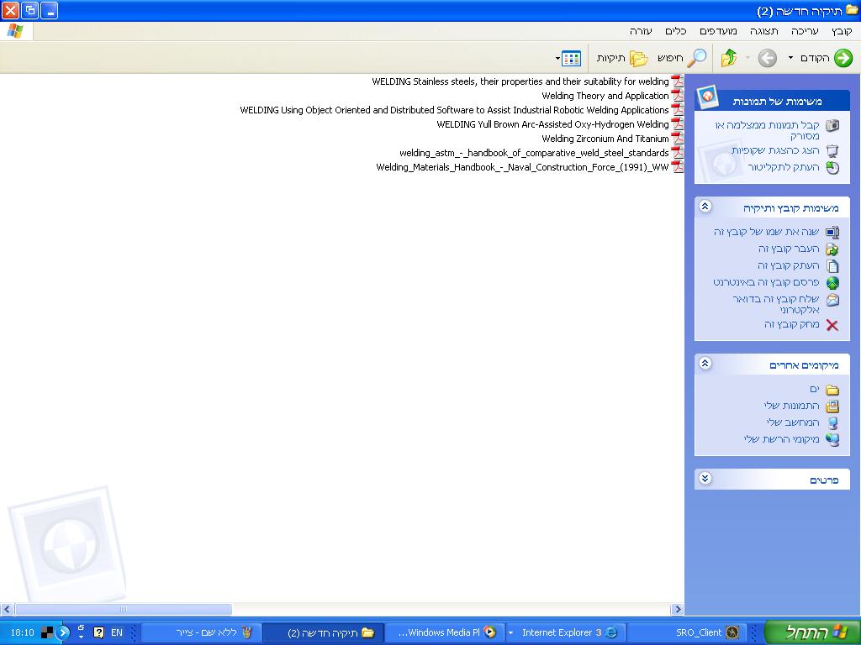Click PDF icon of Welding Theory and Application
This screenshot has height=645, width=861.
[x=677, y=96]
